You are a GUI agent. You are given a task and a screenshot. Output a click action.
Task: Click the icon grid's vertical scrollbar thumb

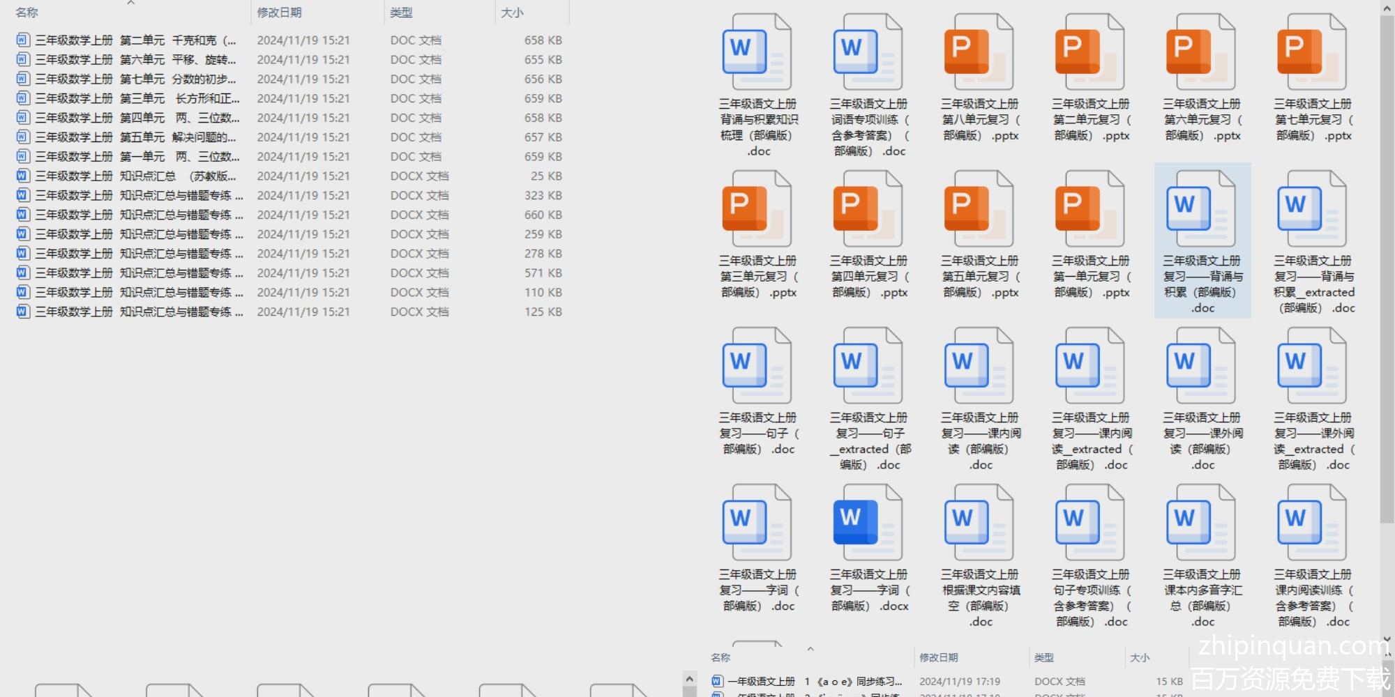1387,268
